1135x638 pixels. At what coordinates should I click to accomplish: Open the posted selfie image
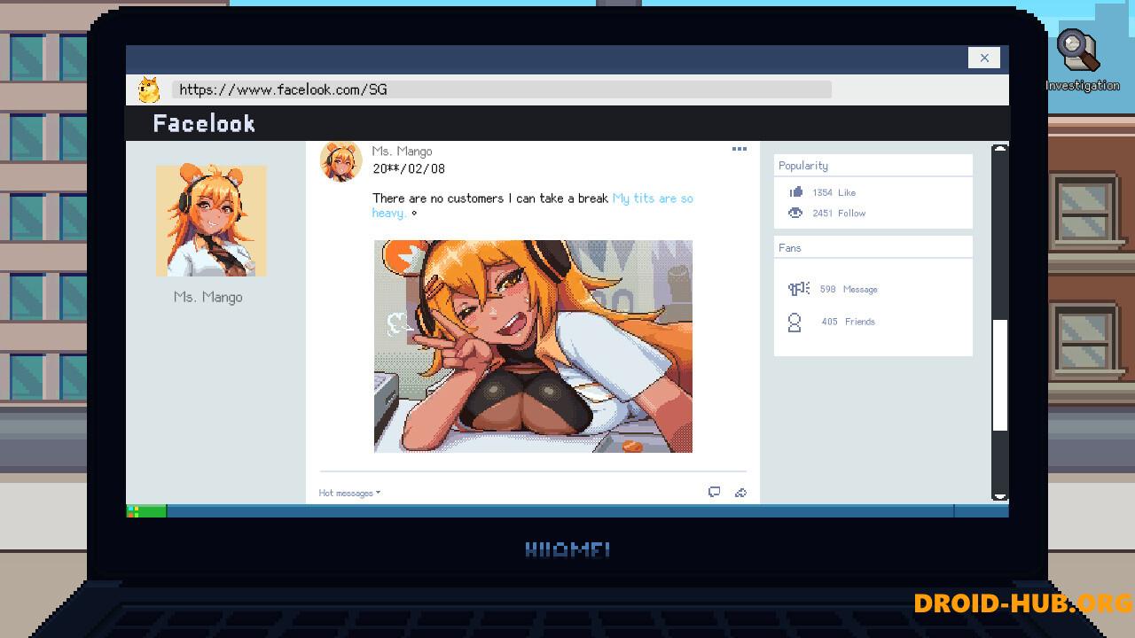533,346
